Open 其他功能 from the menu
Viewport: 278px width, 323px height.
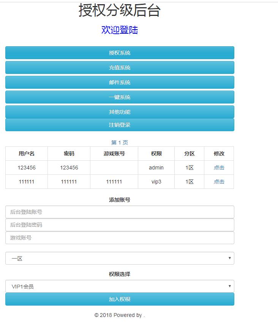120,112
